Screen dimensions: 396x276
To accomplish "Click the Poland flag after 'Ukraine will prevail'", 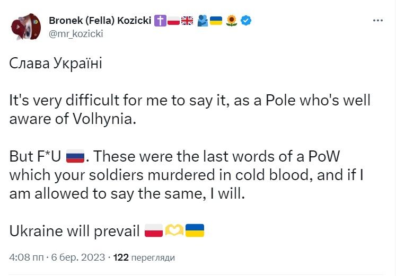I will [153, 230].
